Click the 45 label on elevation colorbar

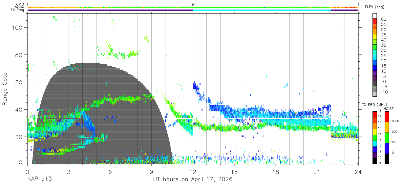tap(383, 35)
